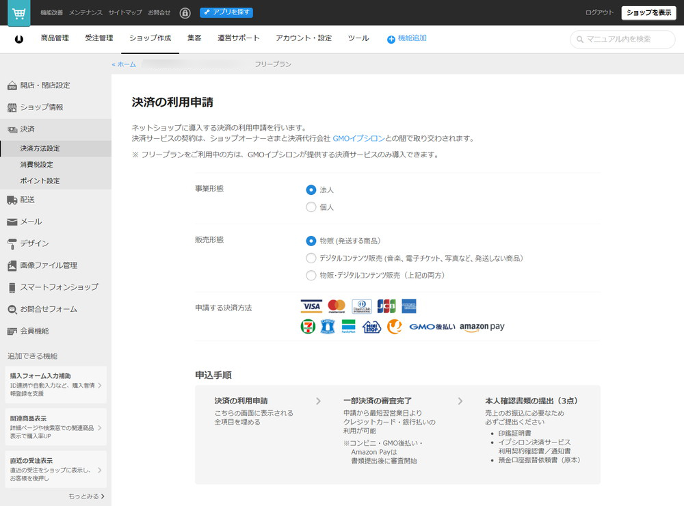684x506 pixels.
Task: Select 物販・デジタルコンテンツ販売 radio button
Action: coord(311,276)
